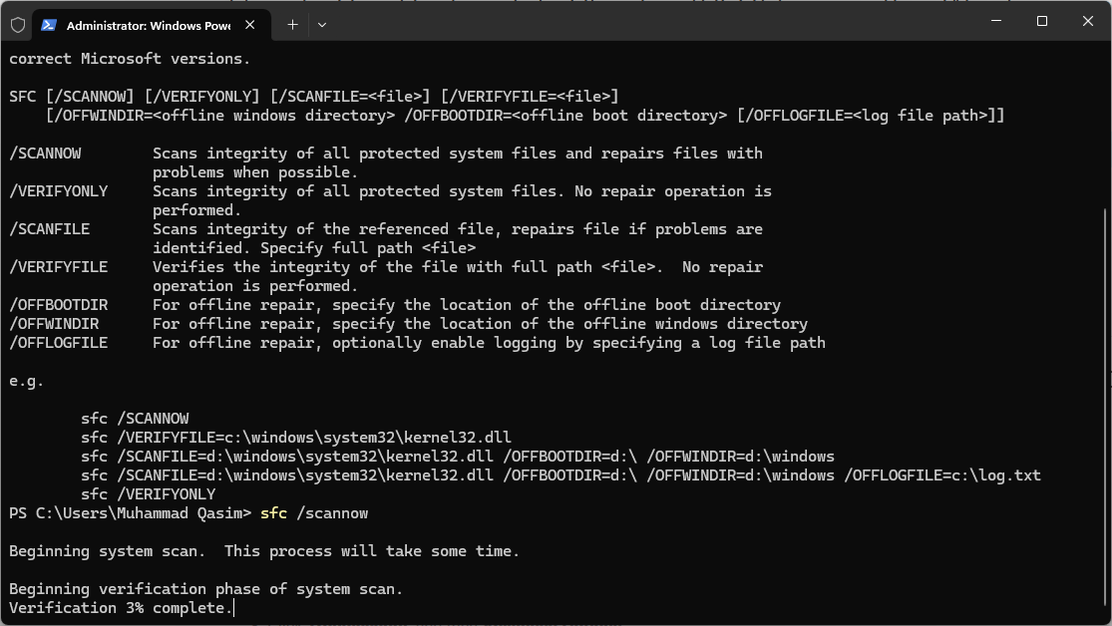Click the /OFFLOGFILE option in the help list
Image resolution: width=1112 pixels, height=626 pixels.
[58, 343]
